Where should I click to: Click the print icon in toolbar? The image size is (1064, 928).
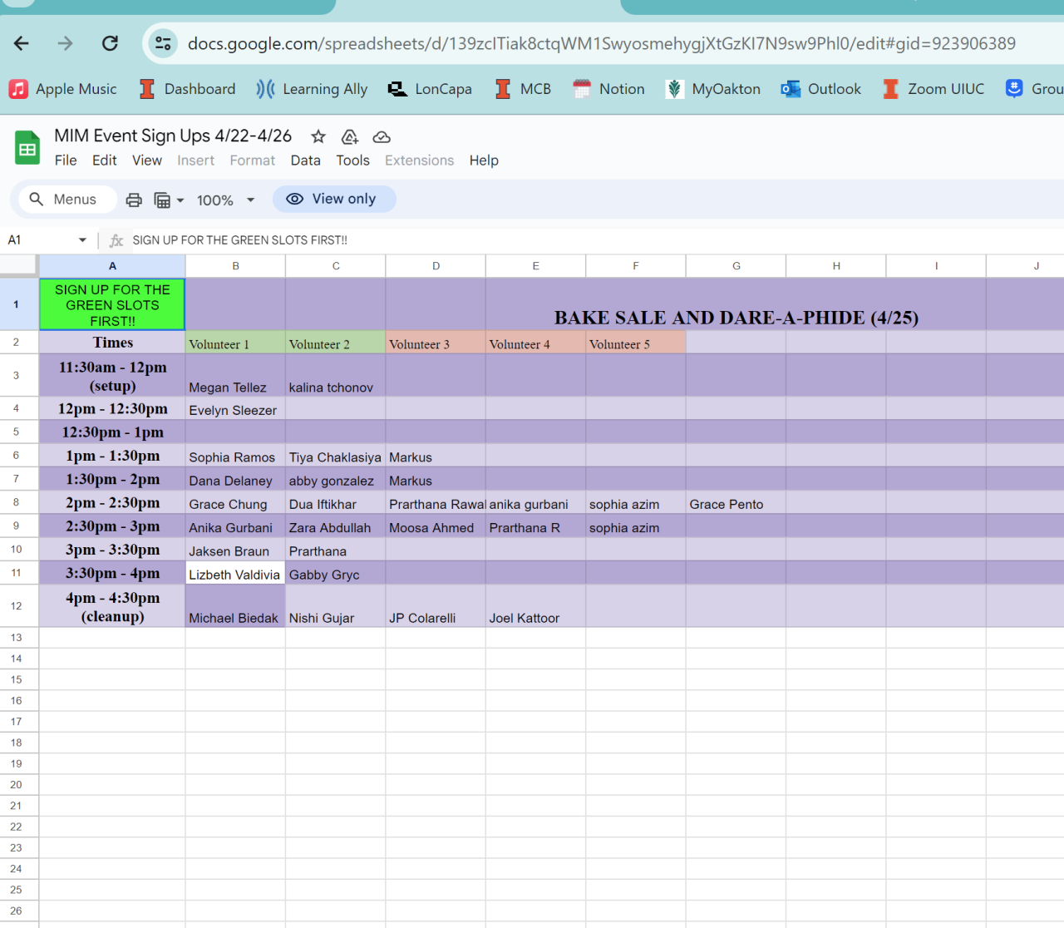click(134, 200)
